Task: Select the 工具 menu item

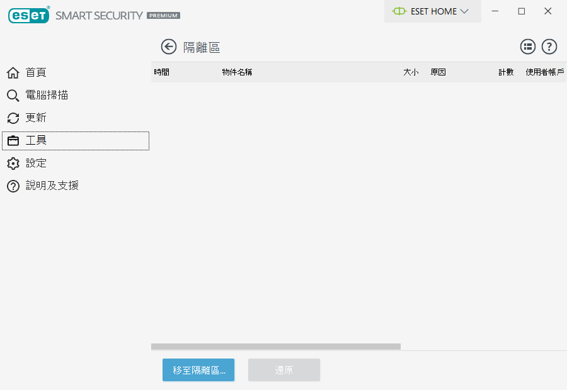Action: (76, 141)
